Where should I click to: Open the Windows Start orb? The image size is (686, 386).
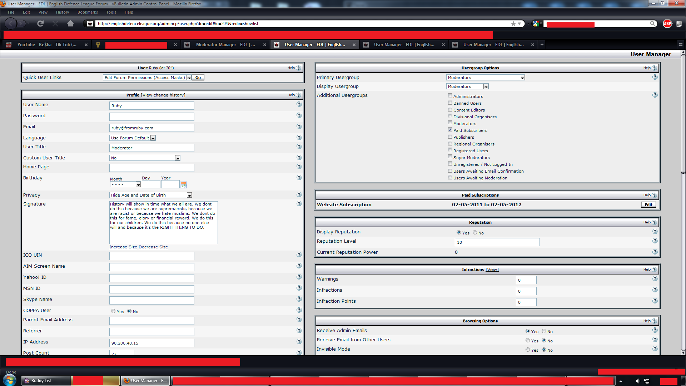point(10,380)
